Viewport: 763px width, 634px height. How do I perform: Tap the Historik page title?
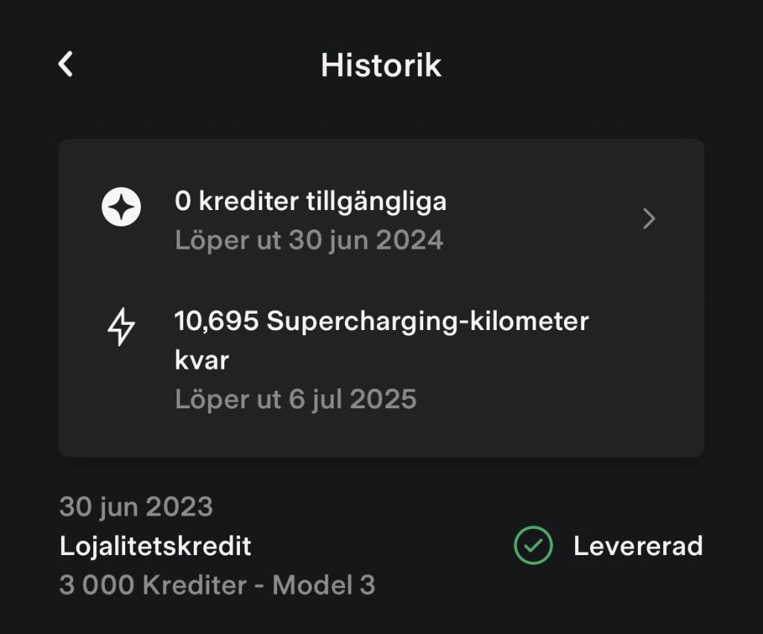381,66
